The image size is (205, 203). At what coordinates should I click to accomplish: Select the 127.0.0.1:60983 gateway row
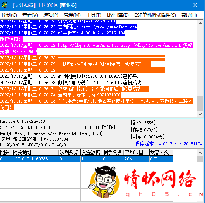click(x=86, y=159)
